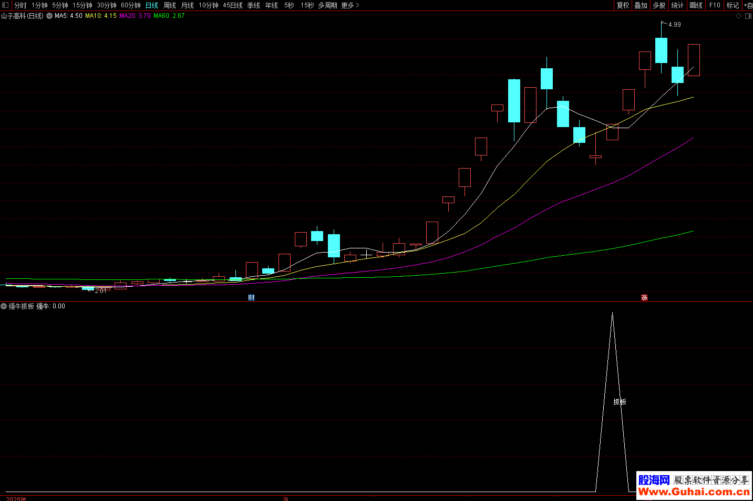Open F10 company information
The height and width of the screenshot is (501, 753).
tap(715, 5)
